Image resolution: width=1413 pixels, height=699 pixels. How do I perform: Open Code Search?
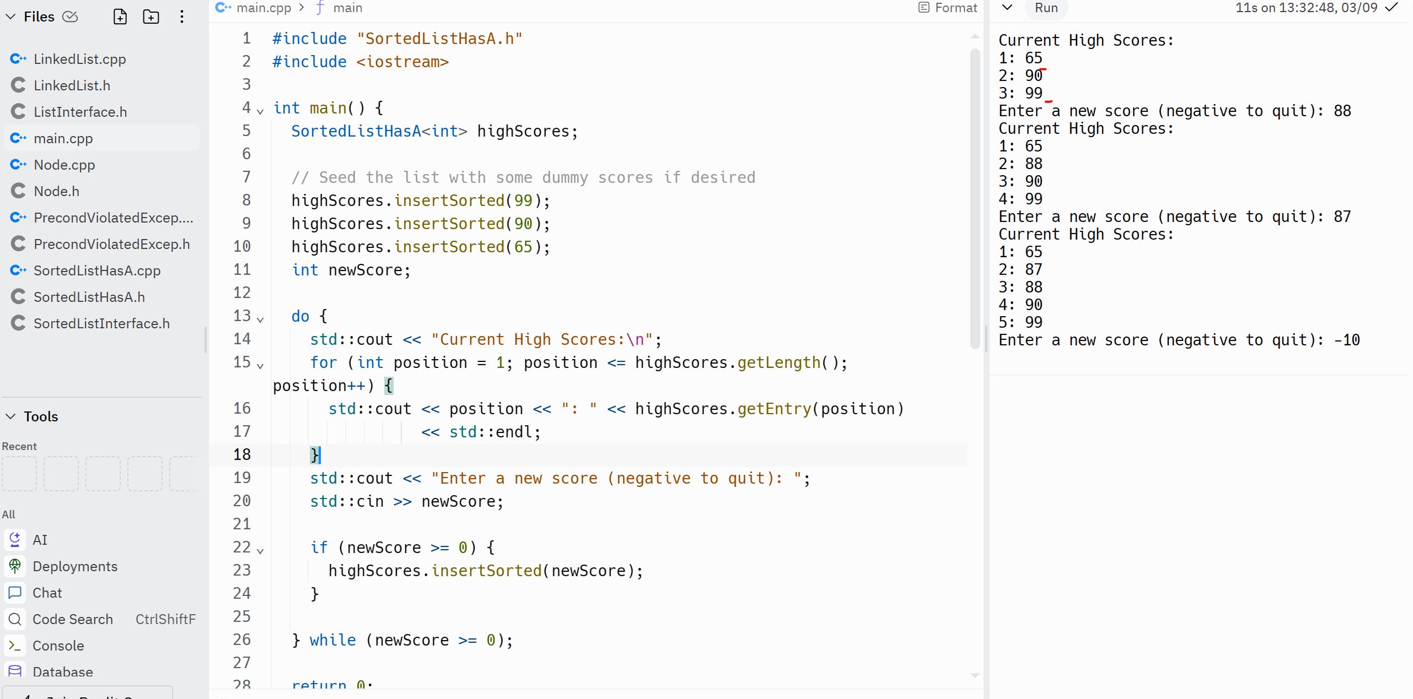(x=72, y=619)
